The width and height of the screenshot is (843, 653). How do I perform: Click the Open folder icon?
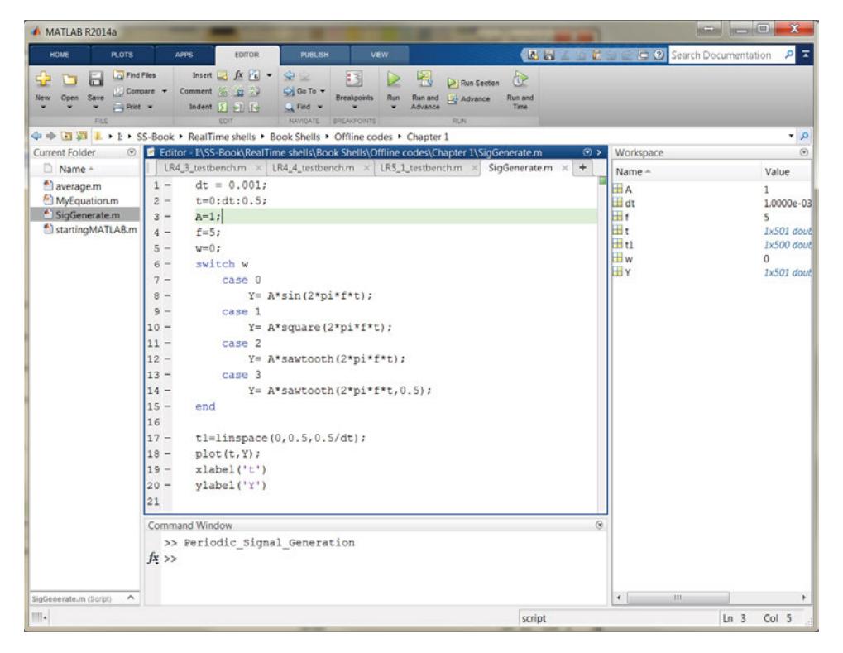click(69, 79)
